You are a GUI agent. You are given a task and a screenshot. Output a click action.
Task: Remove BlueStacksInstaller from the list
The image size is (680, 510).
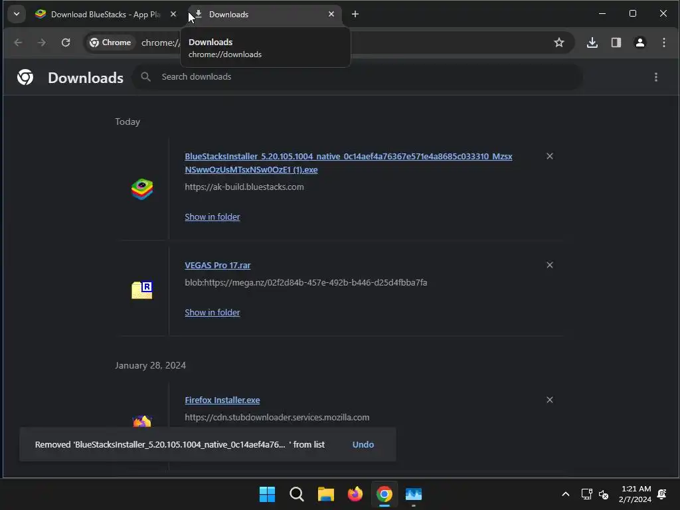pyautogui.click(x=549, y=156)
